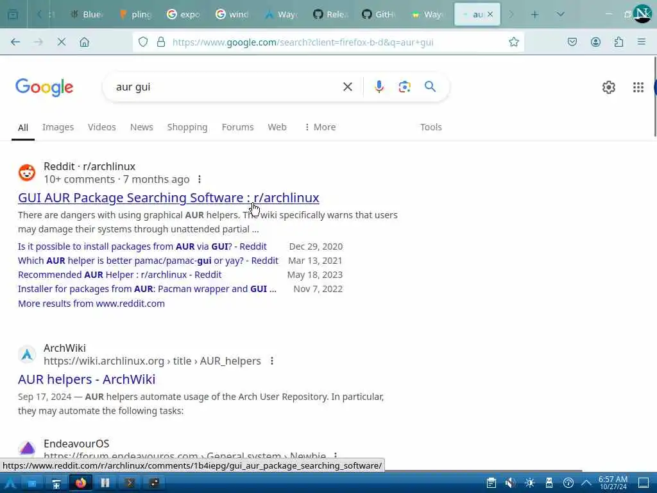657x493 pixels.
Task: Open the EndeavourOS result source name
Action: click(76, 444)
